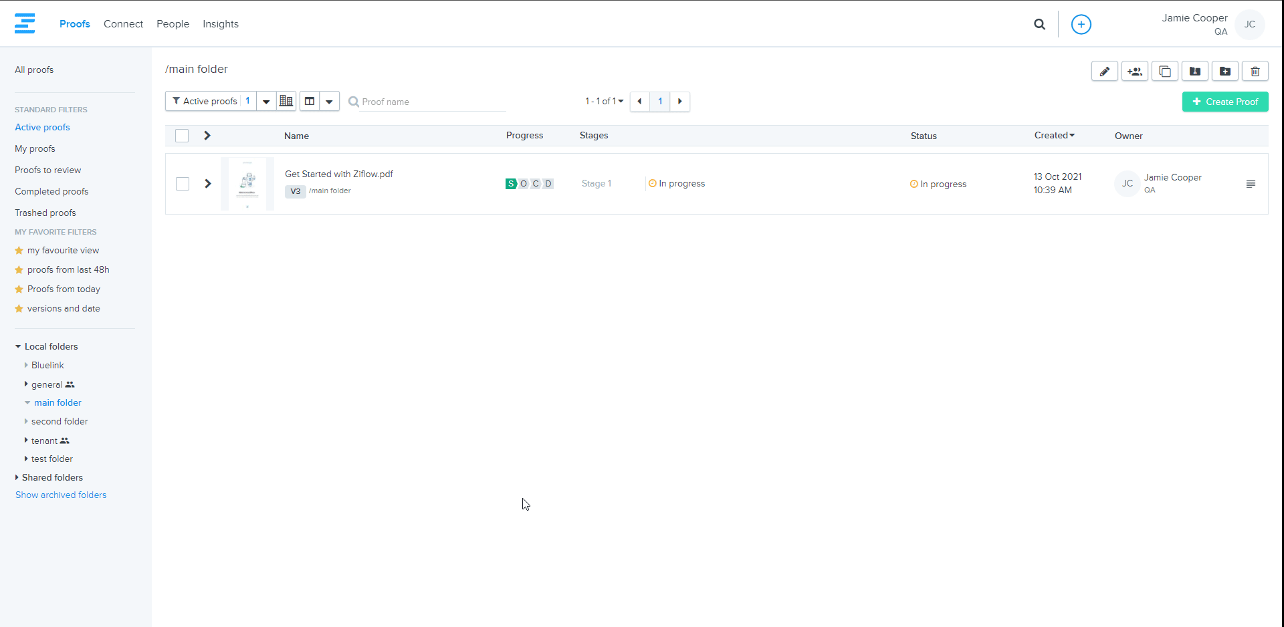Click the add people to folder icon
Image resolution: width=1284 pixels, height=627 pixels.
(1134, 72)
